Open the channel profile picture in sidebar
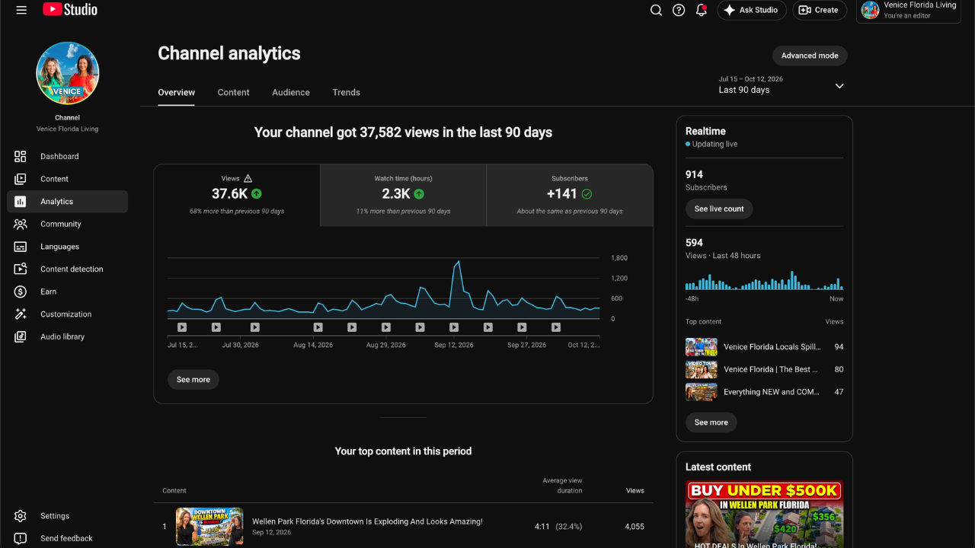The width and height of the screenshot is (975, 548). click(x=68, y=73)
